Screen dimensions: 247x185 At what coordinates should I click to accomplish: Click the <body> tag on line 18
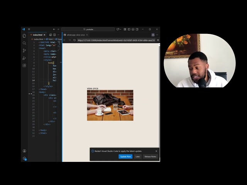coord(42,92)
